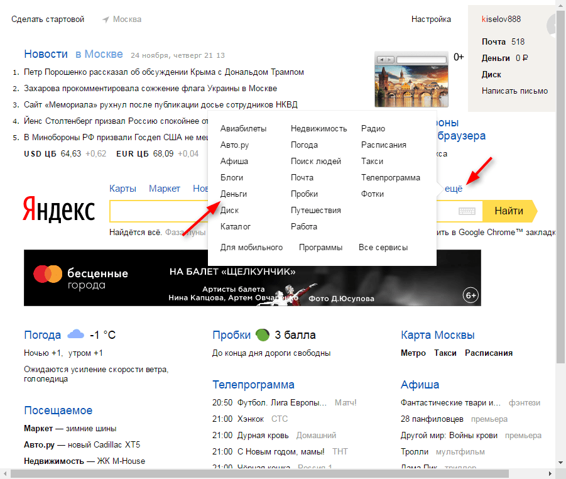Click into the Yandex search input field
This screenshot has width=566, height=479.
[x=296, y=211]
